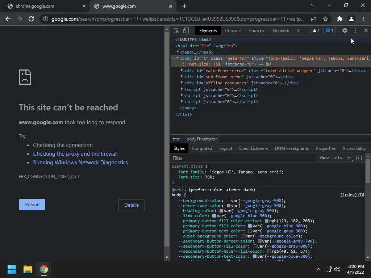Open the Extensions puzzle icon
The image size is (371, 278).
340,19
